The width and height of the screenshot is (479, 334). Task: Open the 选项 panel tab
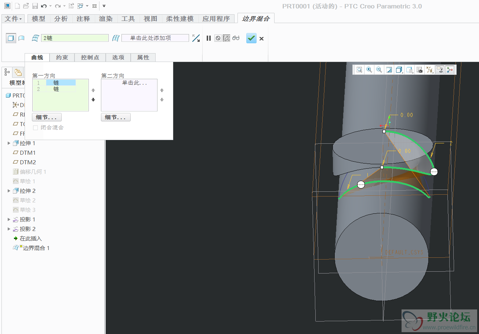(x=118, y=58)
